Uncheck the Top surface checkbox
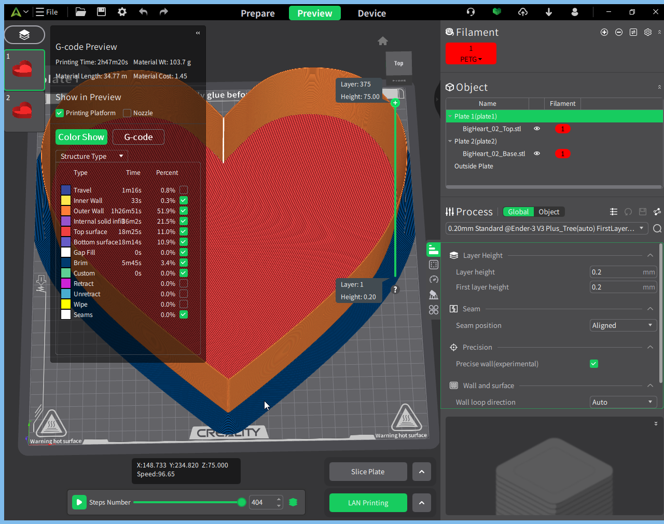 pyautogui.click(x=184, y=231)
